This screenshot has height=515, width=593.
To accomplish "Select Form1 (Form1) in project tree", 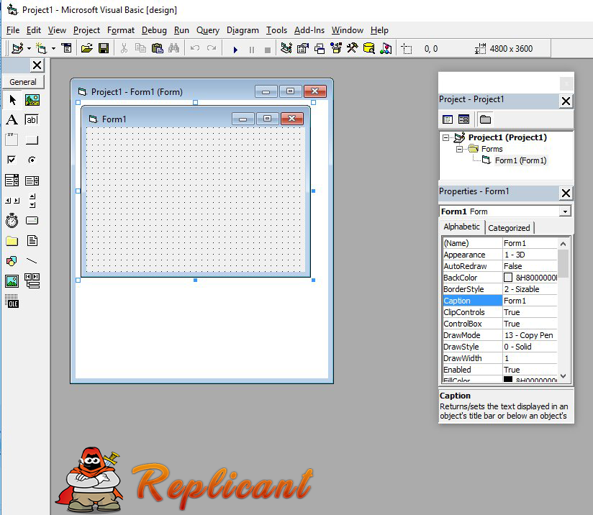I will click(x=520, y=160).
